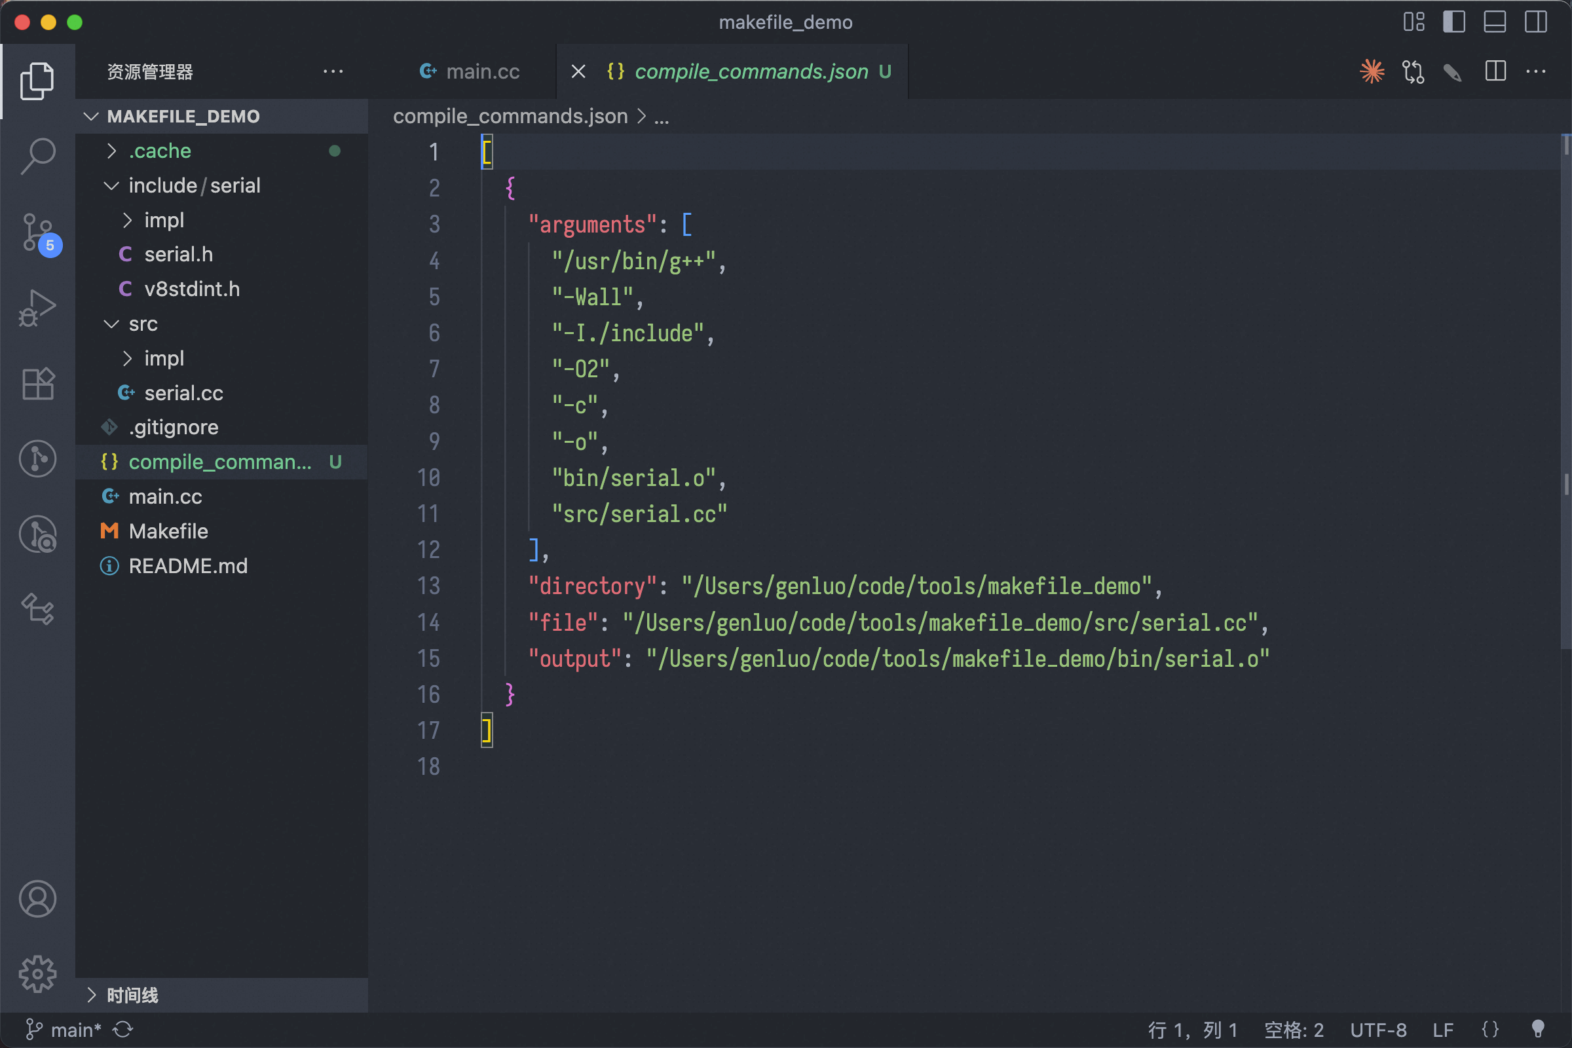Click the lightbulb notification icon in status bar
Image resolution: width=1572 pixels, height=1048 pixels.
point(1537,1029)
